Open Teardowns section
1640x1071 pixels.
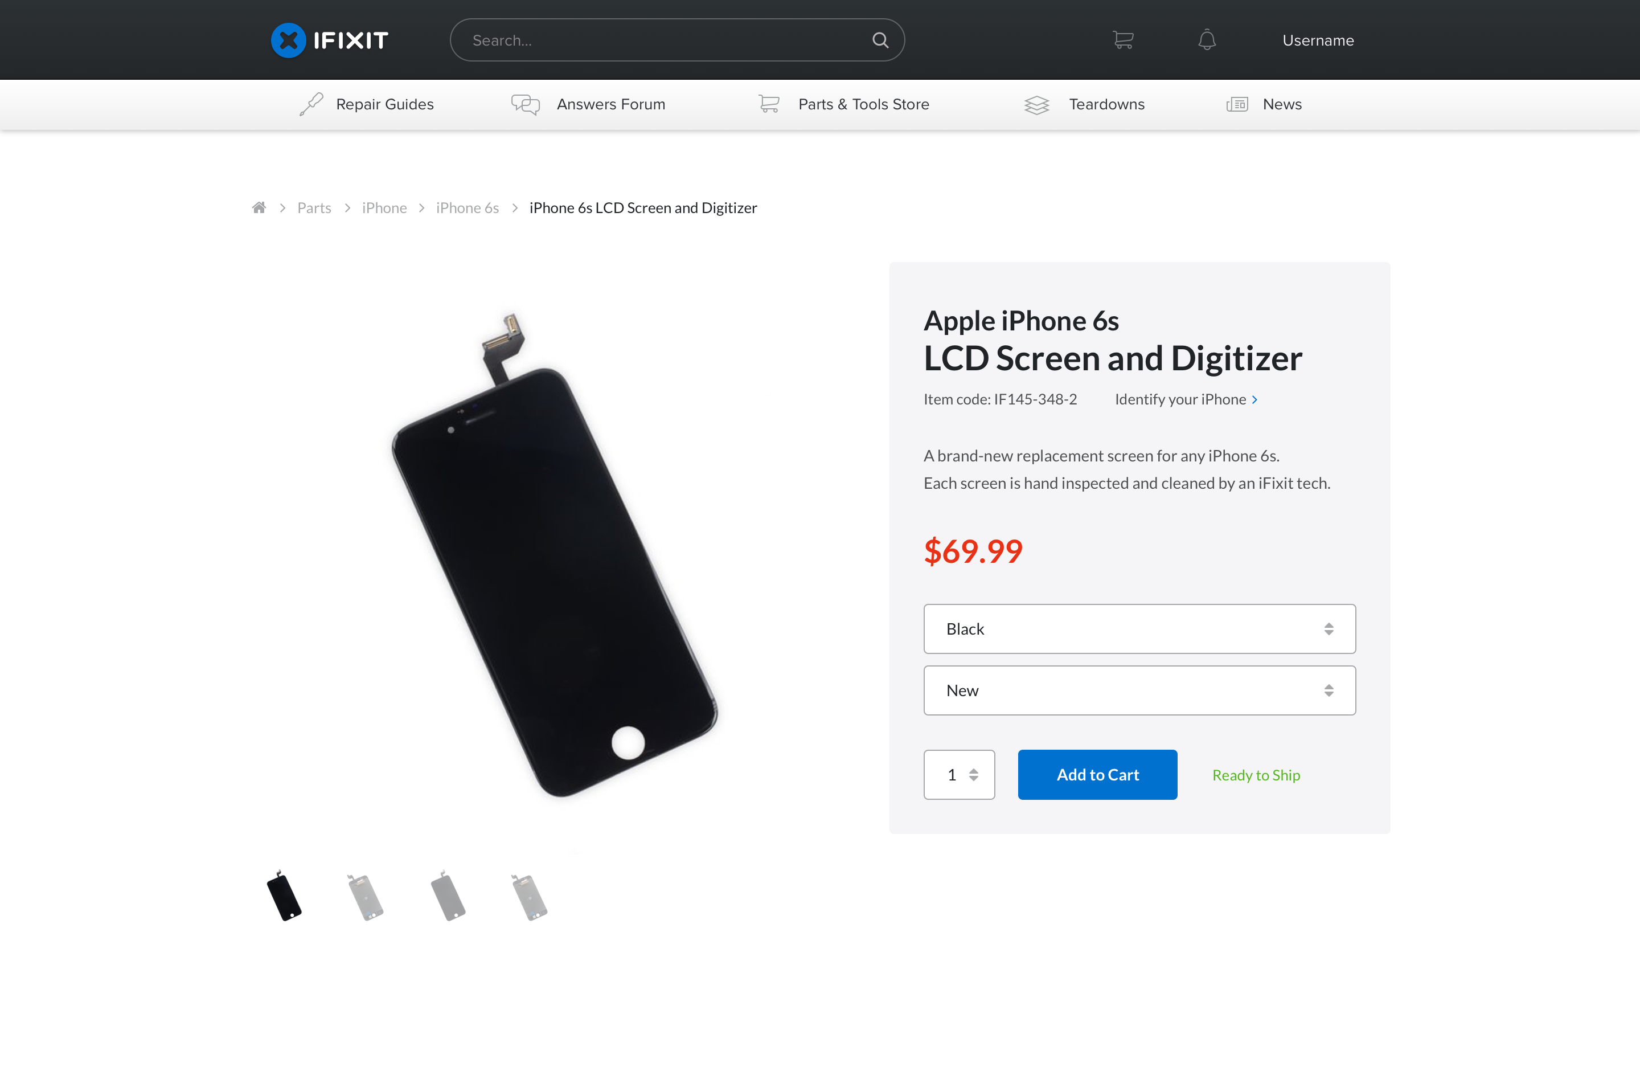click(1106, 104)
